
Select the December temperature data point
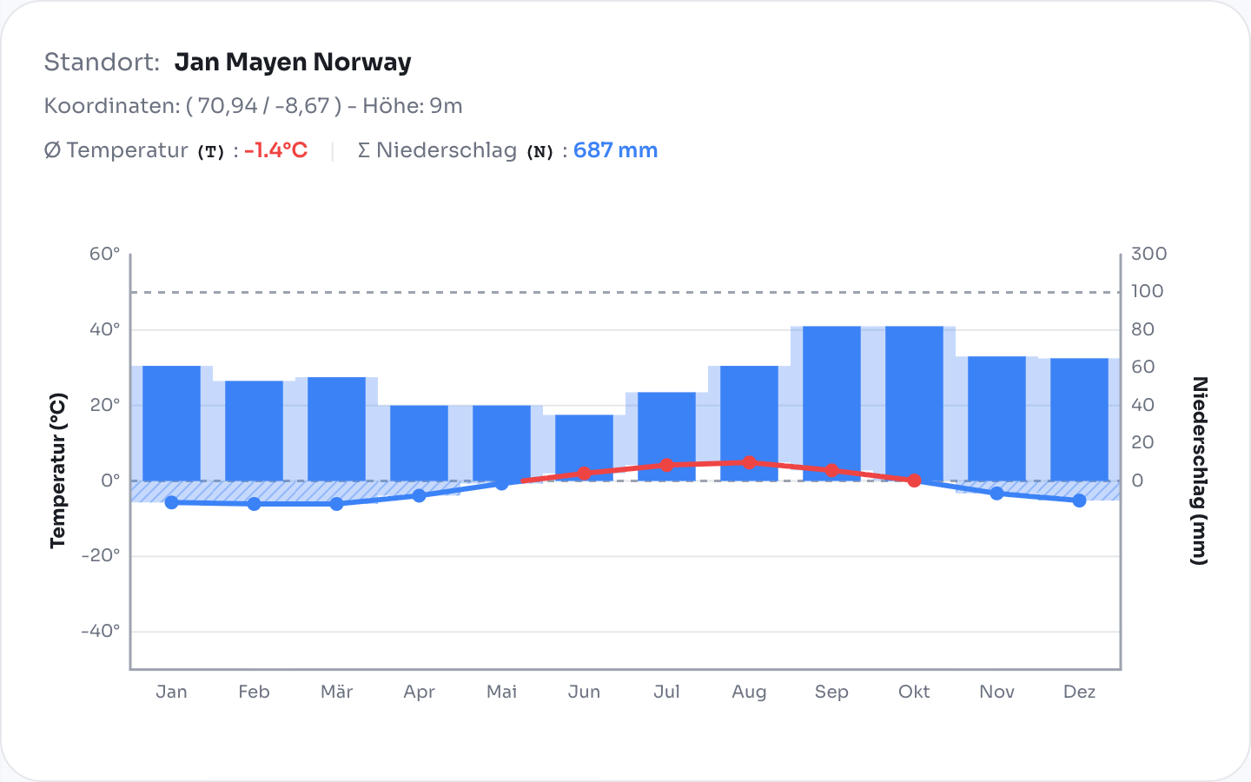1079,500
